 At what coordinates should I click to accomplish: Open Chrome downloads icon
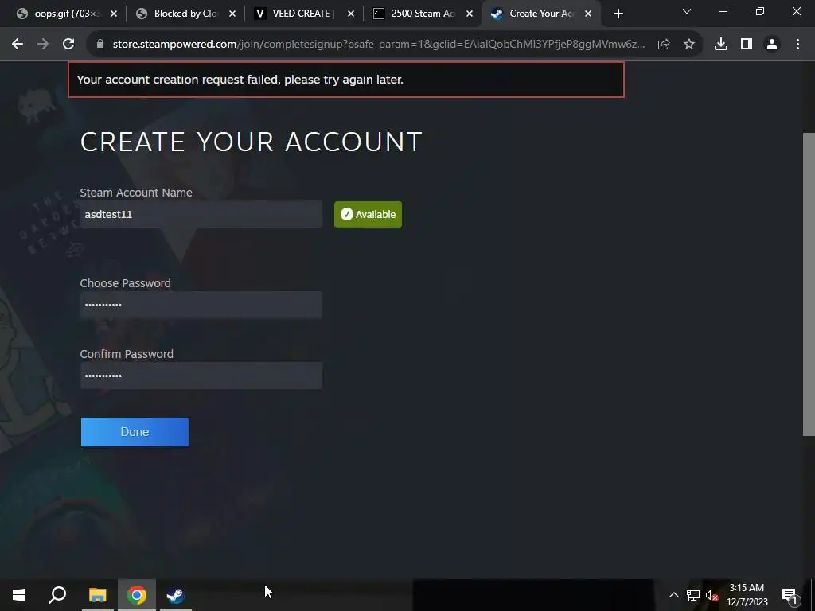click(721, 45)
